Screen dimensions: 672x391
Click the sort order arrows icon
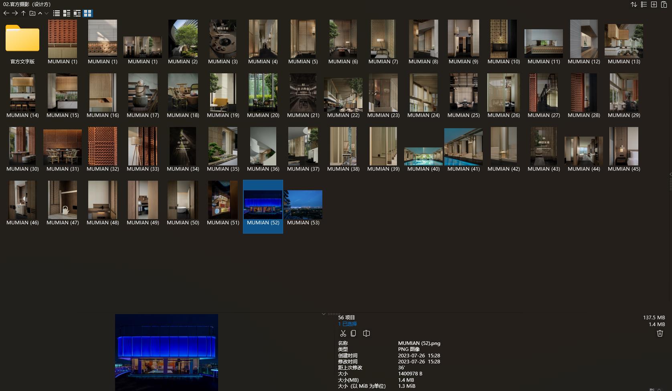coord(634,5)
